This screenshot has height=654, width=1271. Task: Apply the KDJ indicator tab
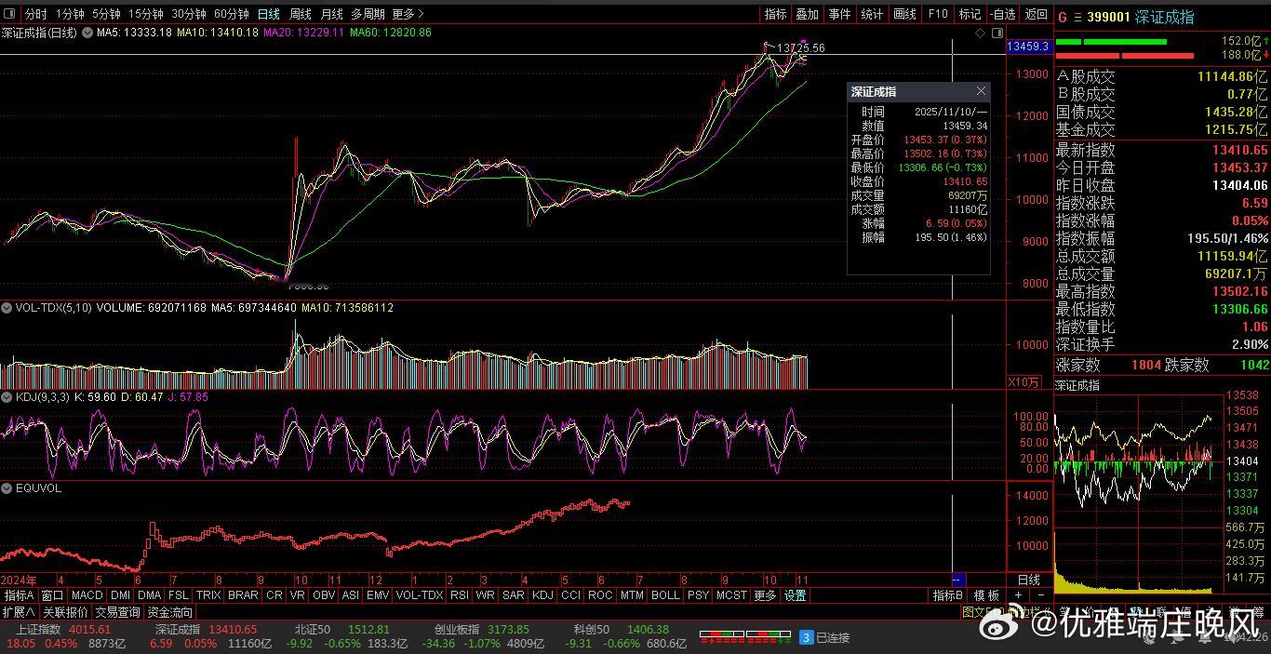click(542, 595)
